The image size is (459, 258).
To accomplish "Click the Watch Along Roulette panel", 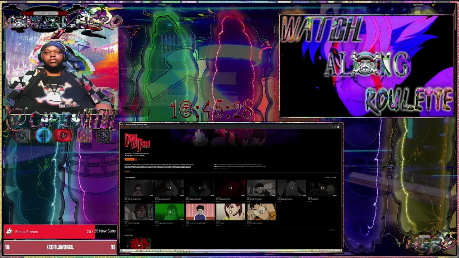I will pos(366,66).
